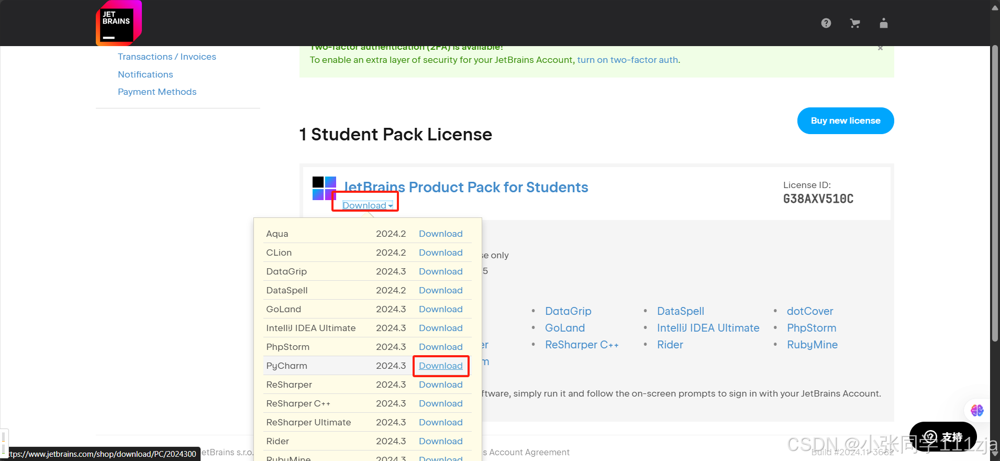Open the help question mark icon
Screen dimensions: 1000x461
(x=826, y=23)
